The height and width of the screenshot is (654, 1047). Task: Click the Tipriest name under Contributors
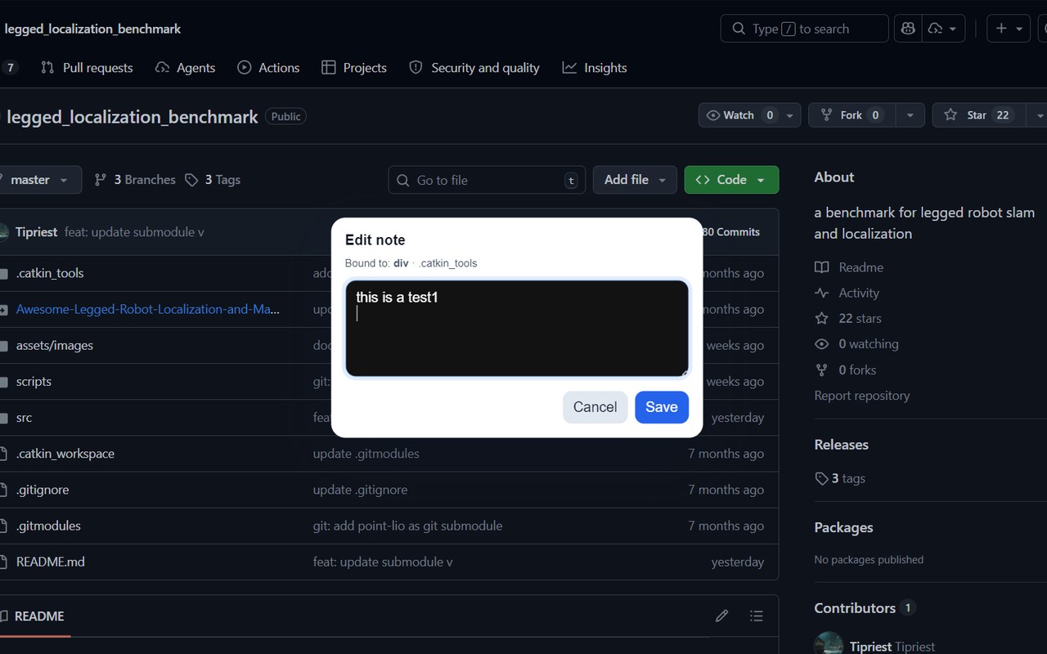click(870, 647)
